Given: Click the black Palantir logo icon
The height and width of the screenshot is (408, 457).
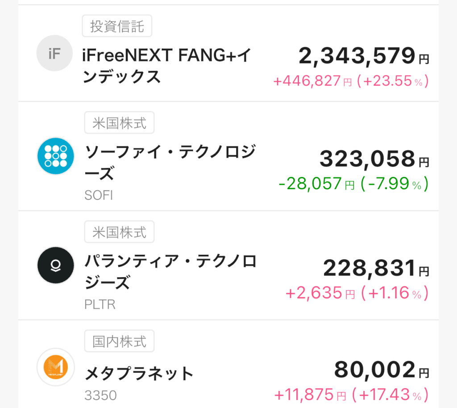Looking at the screenshot, I should [x=55, y=266].
